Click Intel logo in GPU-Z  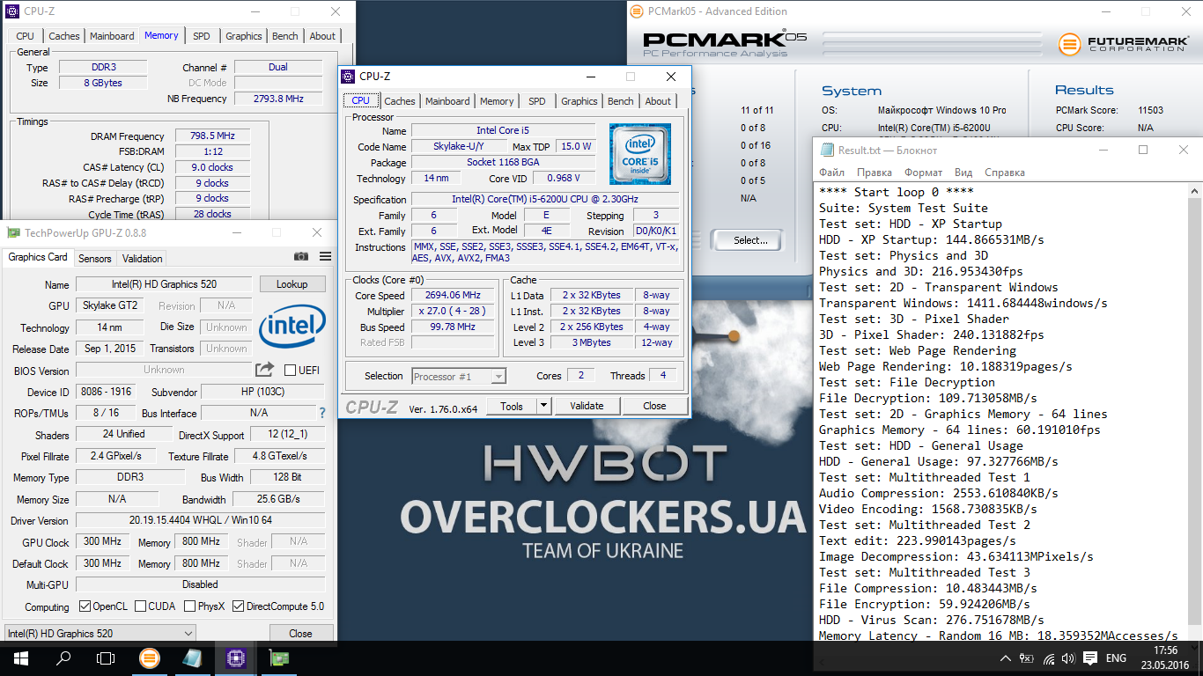point(292,327)
